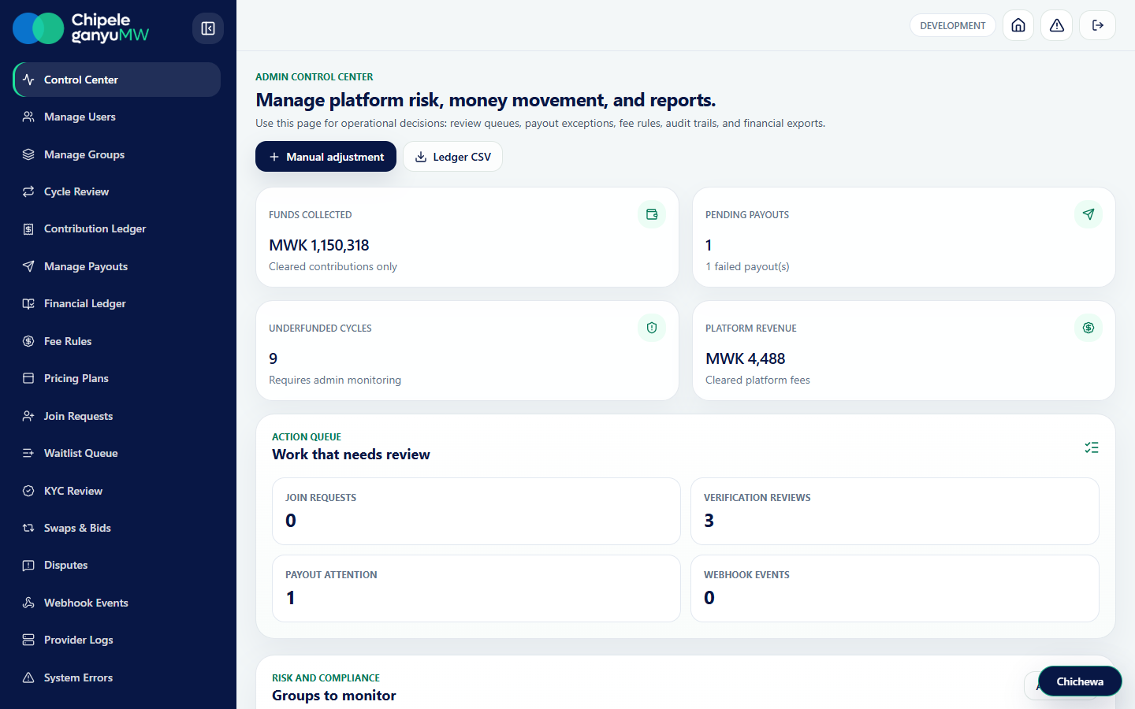This screenshot has height=709, width=1135.
Task: Open the Verification Reviews queue card
Action: click(895, 511)
